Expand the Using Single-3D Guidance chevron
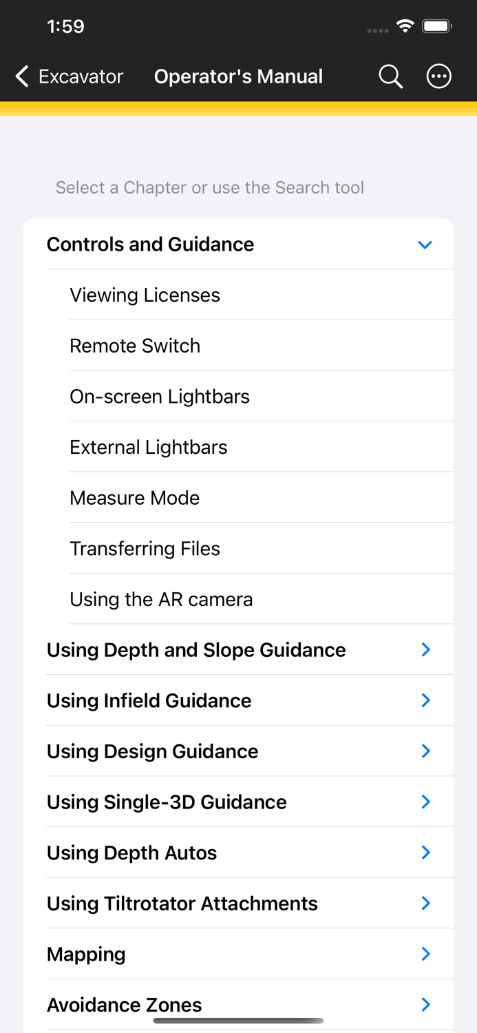 (425, 802)
